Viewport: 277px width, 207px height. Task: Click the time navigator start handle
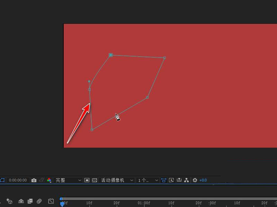pos(61,199)
